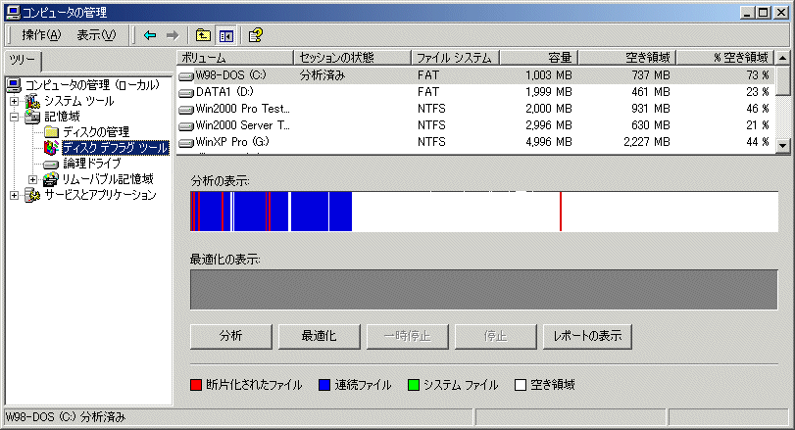Click the Back arrow toolbar icon
The image size is (795, 430).
pos(150,35)
